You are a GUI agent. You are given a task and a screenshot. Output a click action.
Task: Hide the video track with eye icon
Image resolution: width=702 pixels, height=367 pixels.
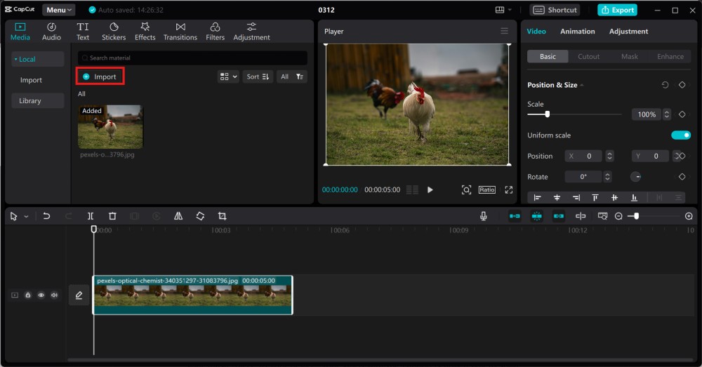[x=41, y=295]
